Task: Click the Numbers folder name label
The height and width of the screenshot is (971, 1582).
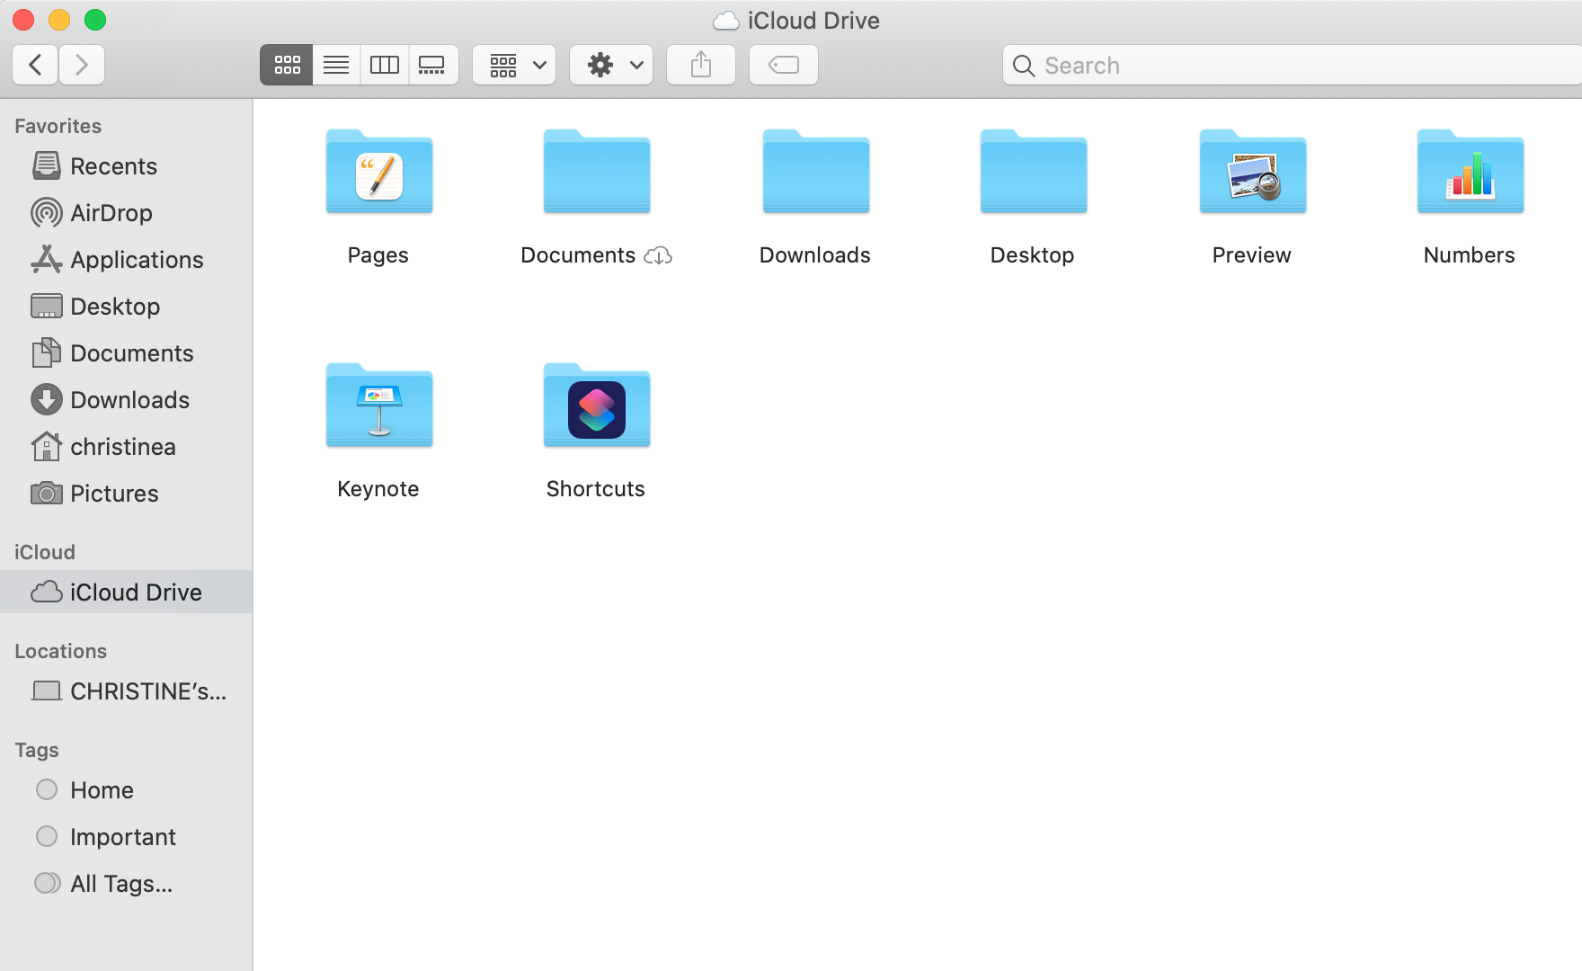Action: pyautogui.click(x=1470, y=255)
